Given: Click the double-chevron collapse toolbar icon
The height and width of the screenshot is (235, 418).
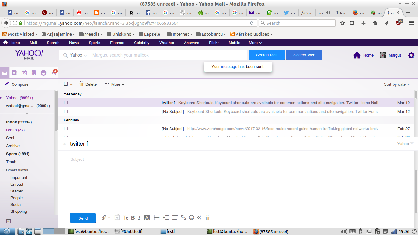Looking at the screenshot, I should (199, 218).
